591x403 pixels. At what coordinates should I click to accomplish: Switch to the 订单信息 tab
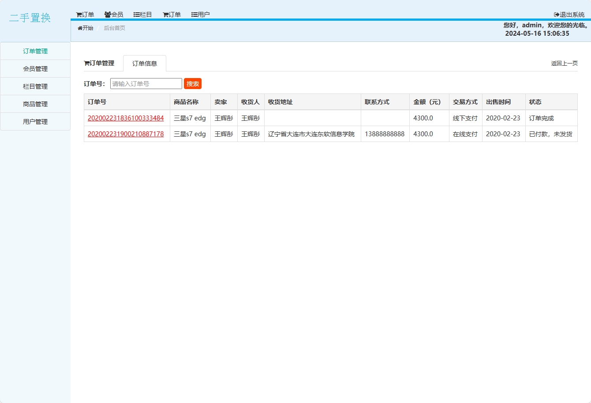click(x=145, y=63)
